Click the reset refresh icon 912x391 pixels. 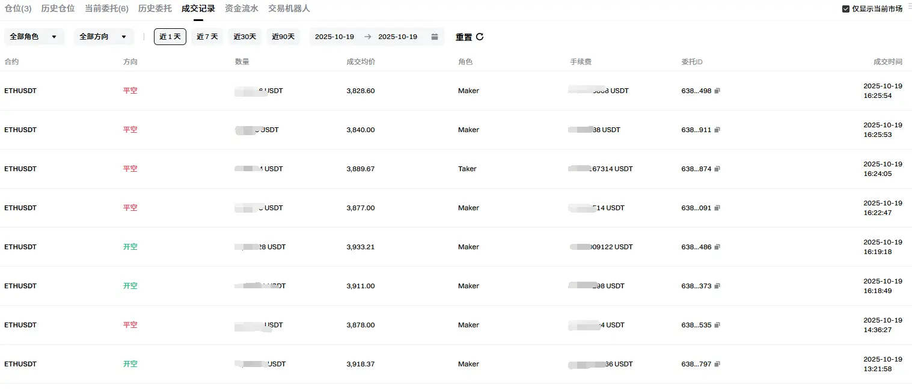[480, 37]
